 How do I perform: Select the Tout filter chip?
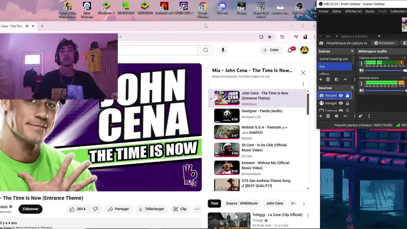(x=215, y=203)
